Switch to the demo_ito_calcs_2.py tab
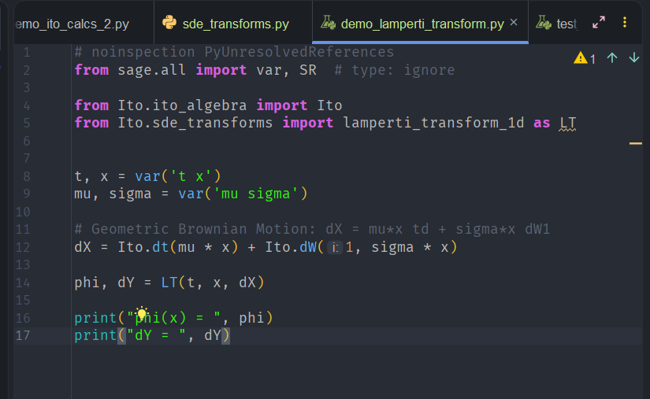The image size is (650, 399). [x=71, y=24]
